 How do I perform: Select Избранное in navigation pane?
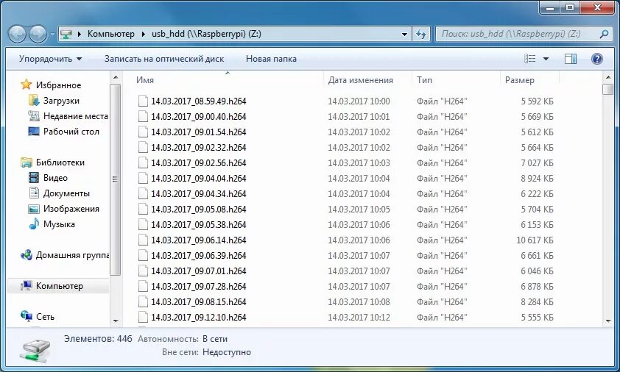click(58, 85)
